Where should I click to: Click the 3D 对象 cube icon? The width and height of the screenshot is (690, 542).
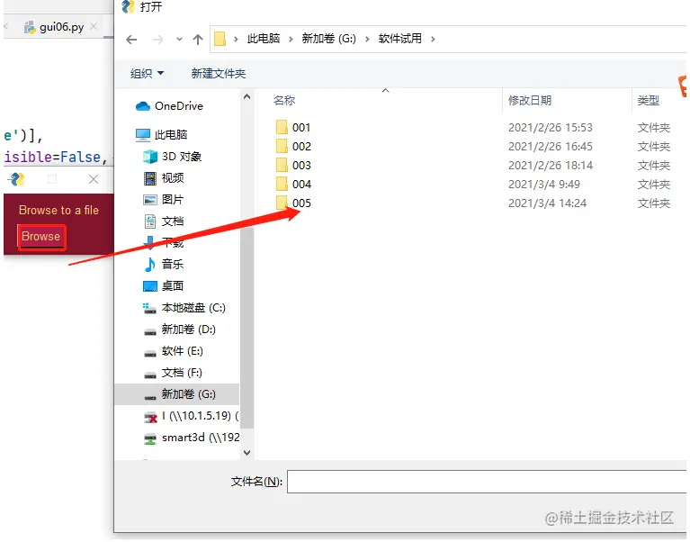[150, 157]
